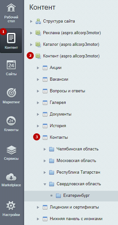
Task: Select Каталог (aspro.allcorp3motor) tree label
Action: [71, 45]
